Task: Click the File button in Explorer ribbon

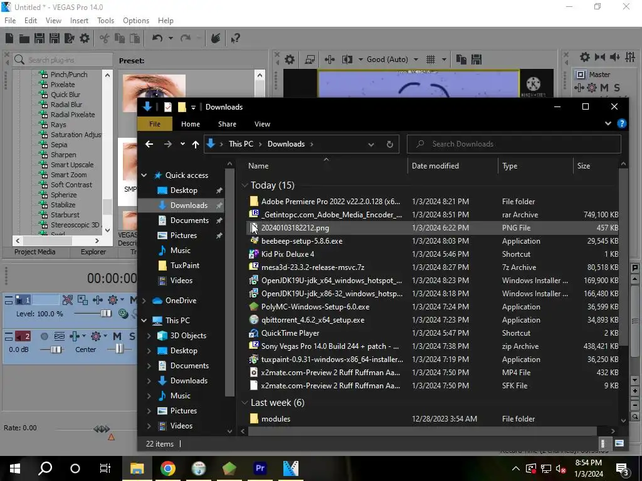Action: click(x=155, y=124)
